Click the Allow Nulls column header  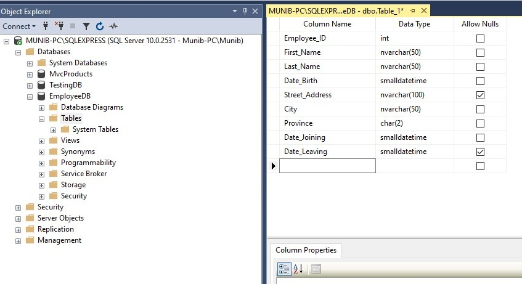point(479,24)
